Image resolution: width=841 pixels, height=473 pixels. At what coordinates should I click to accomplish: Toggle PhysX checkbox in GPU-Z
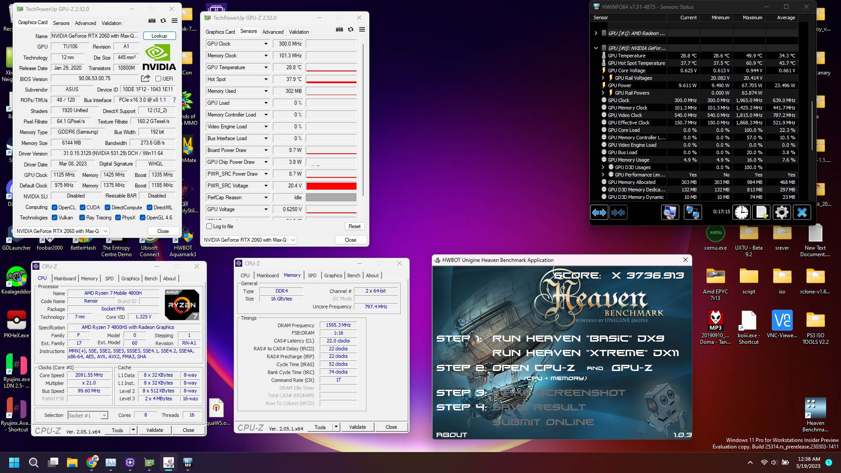118,218
